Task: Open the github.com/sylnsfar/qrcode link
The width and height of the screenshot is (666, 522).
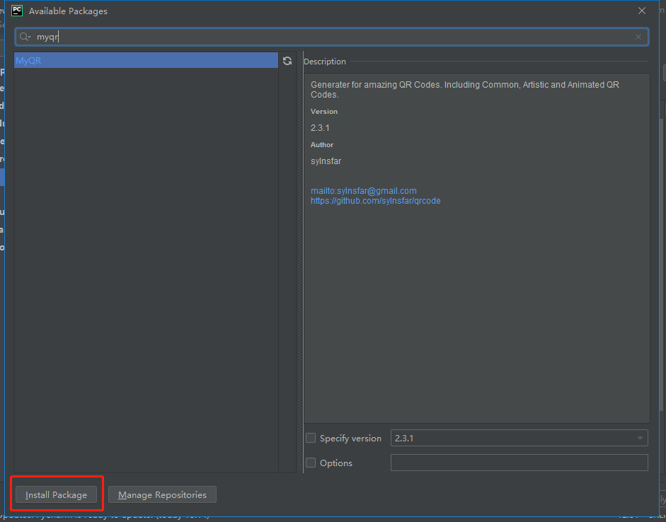Action: (x=376, y=201)
